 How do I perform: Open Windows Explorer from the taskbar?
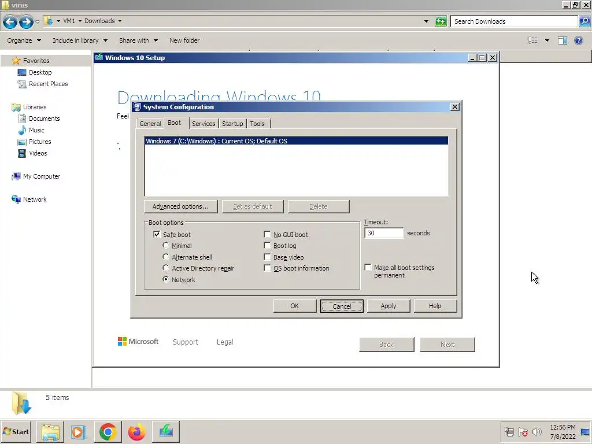(50, 431)
